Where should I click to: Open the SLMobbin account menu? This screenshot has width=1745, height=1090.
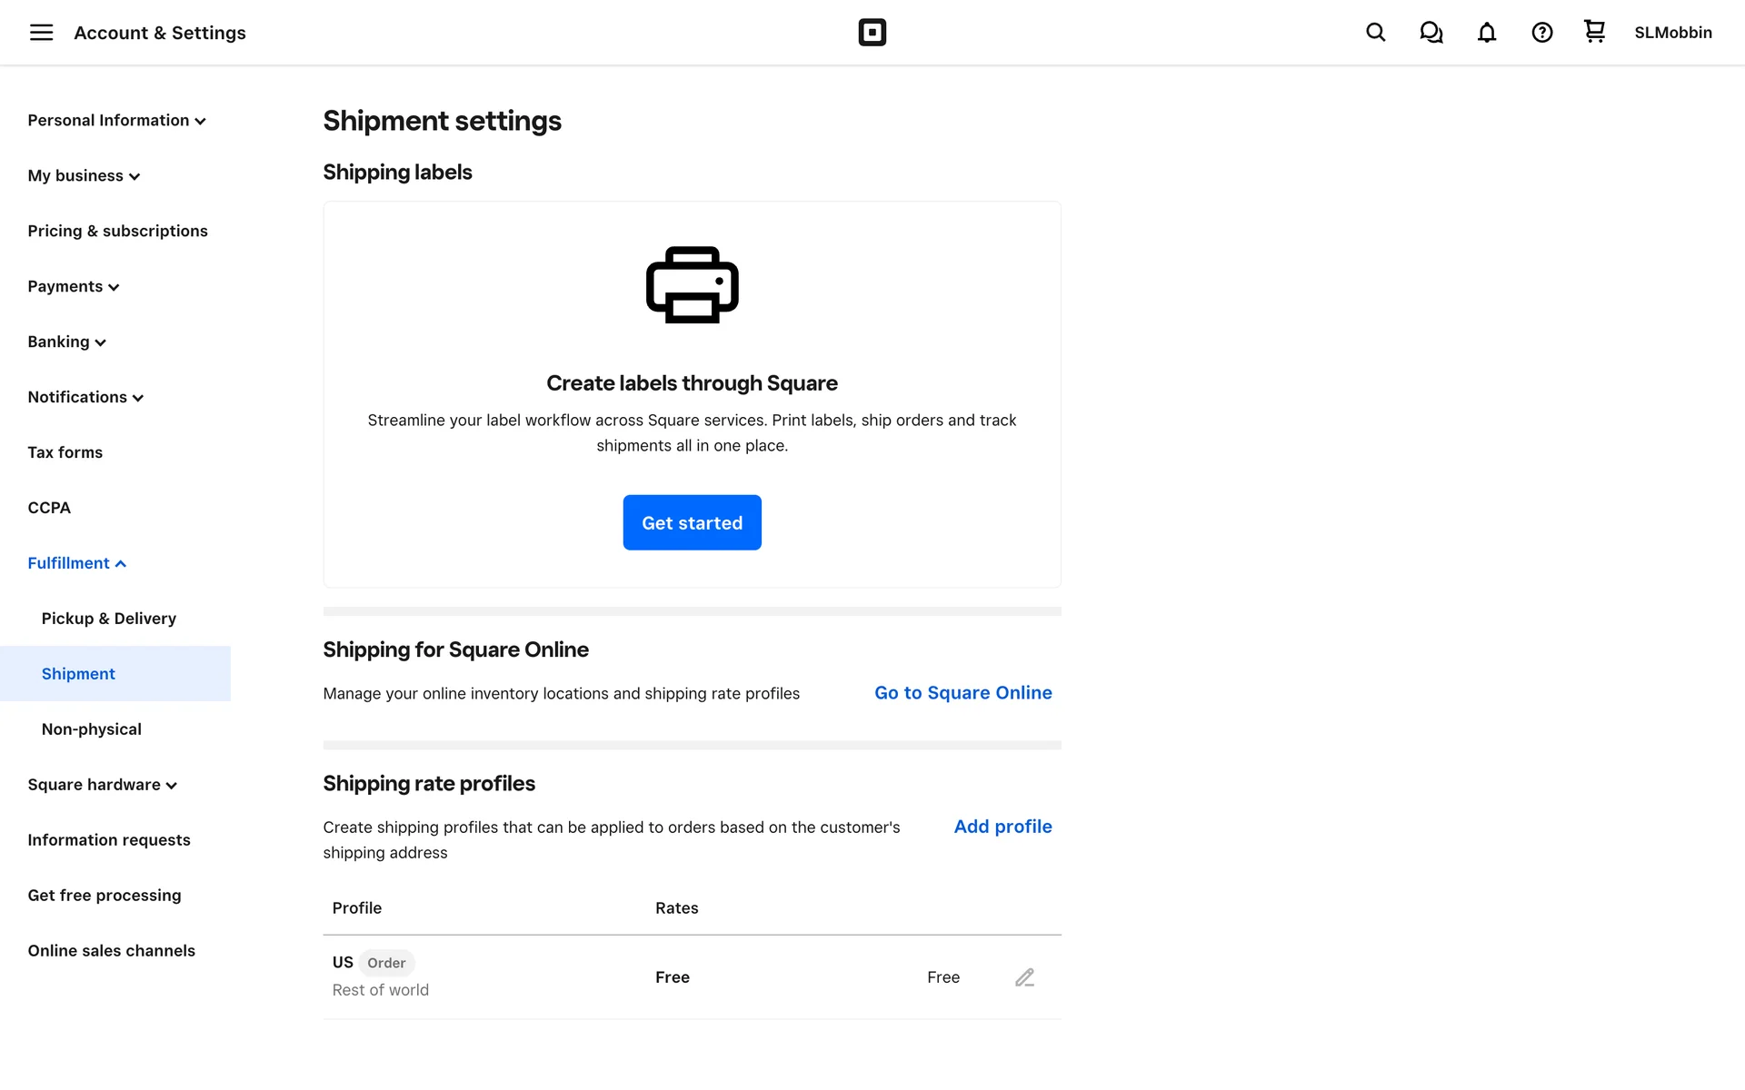[1672, 33]
